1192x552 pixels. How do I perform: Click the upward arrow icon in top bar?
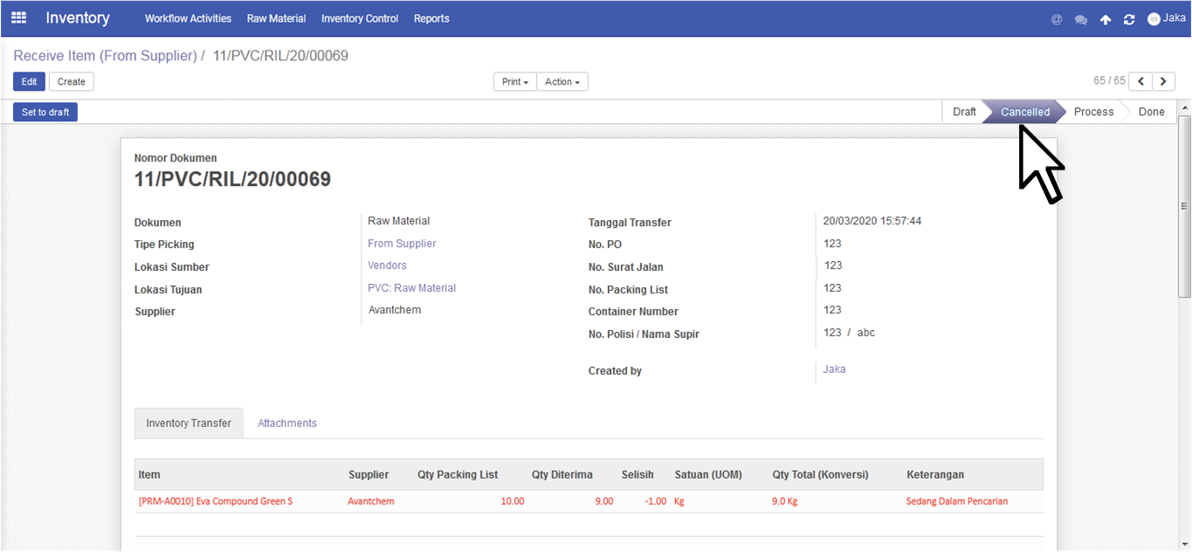click(x=1106, y=19)
